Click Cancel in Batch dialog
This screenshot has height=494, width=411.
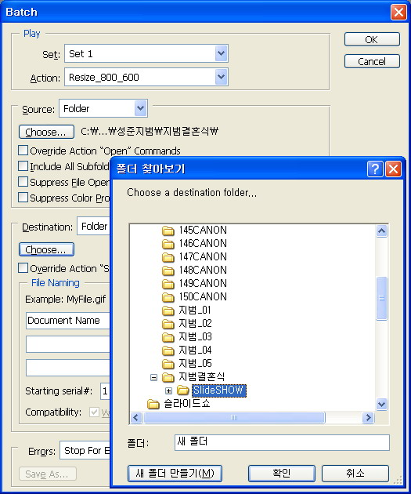point(372,61)
